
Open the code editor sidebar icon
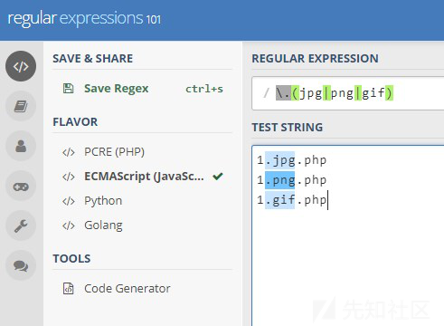(21, 66)
